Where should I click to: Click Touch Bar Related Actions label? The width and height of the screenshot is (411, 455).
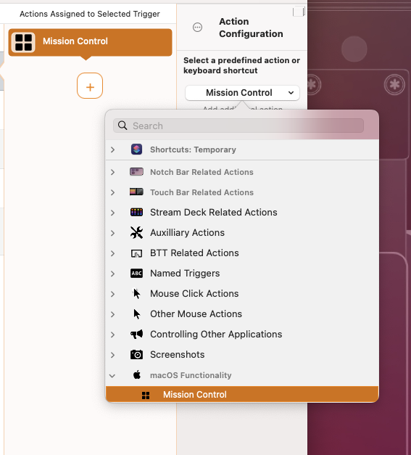[202, 192]
